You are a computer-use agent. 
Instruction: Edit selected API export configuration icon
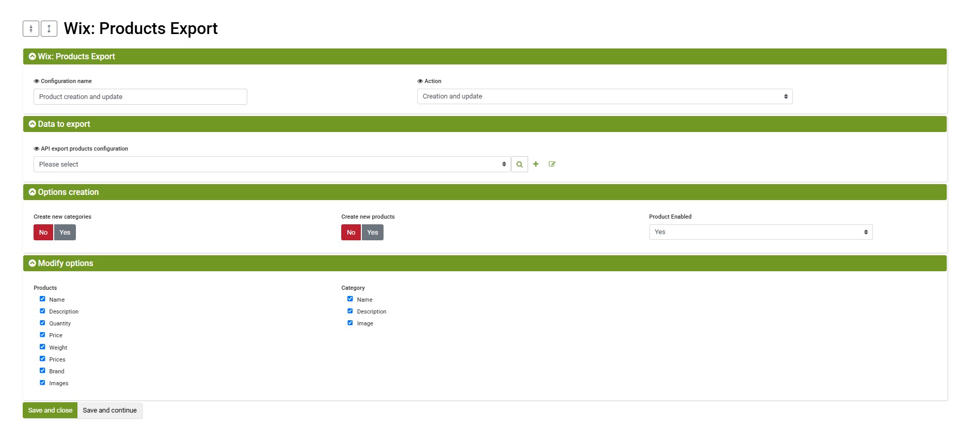552,164
